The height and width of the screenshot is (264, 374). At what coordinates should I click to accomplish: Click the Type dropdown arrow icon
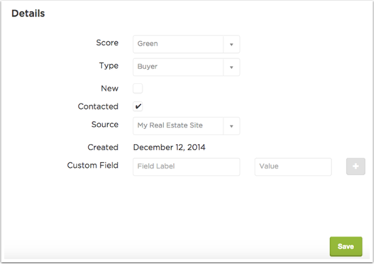click(231, 68)
